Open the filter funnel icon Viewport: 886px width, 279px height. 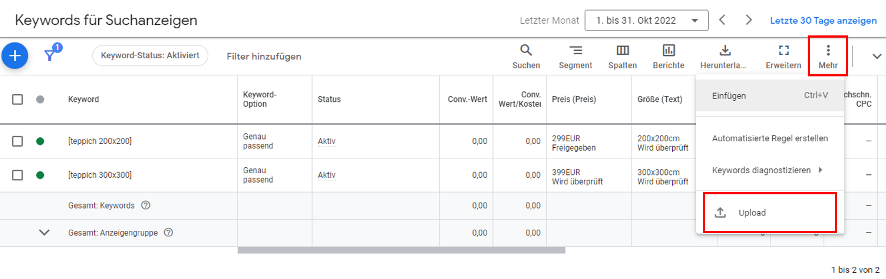(50, 55)
